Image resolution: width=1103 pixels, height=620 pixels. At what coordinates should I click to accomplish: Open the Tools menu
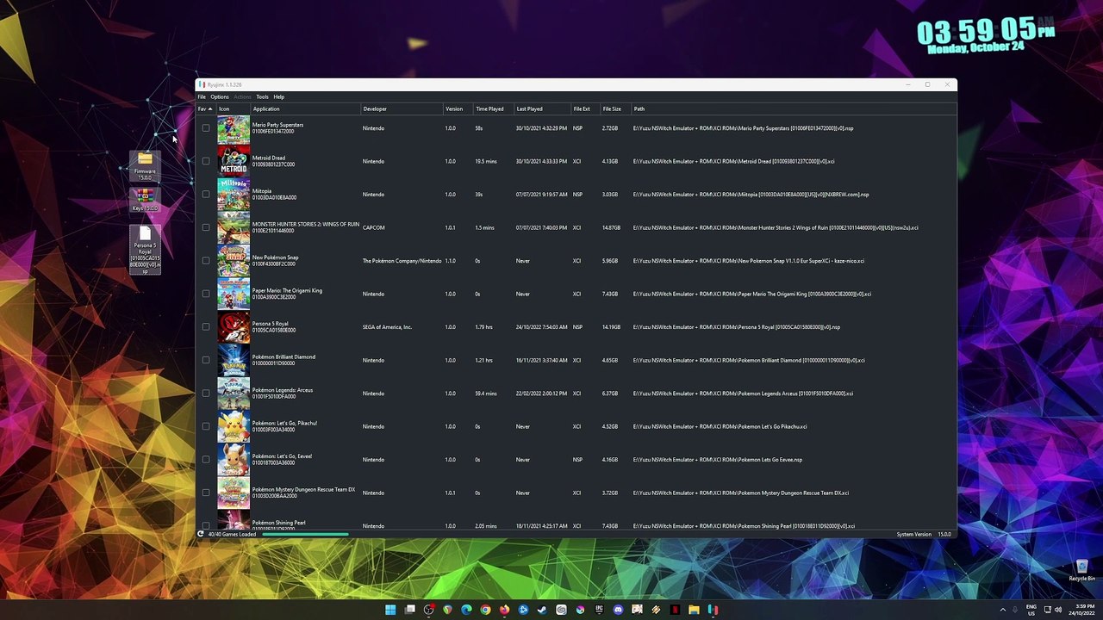[262, 96]
